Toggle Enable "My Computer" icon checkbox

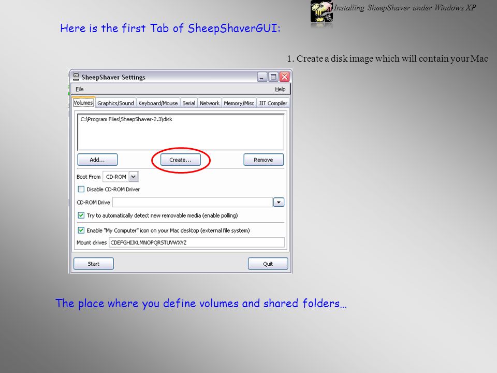[81, 230]
